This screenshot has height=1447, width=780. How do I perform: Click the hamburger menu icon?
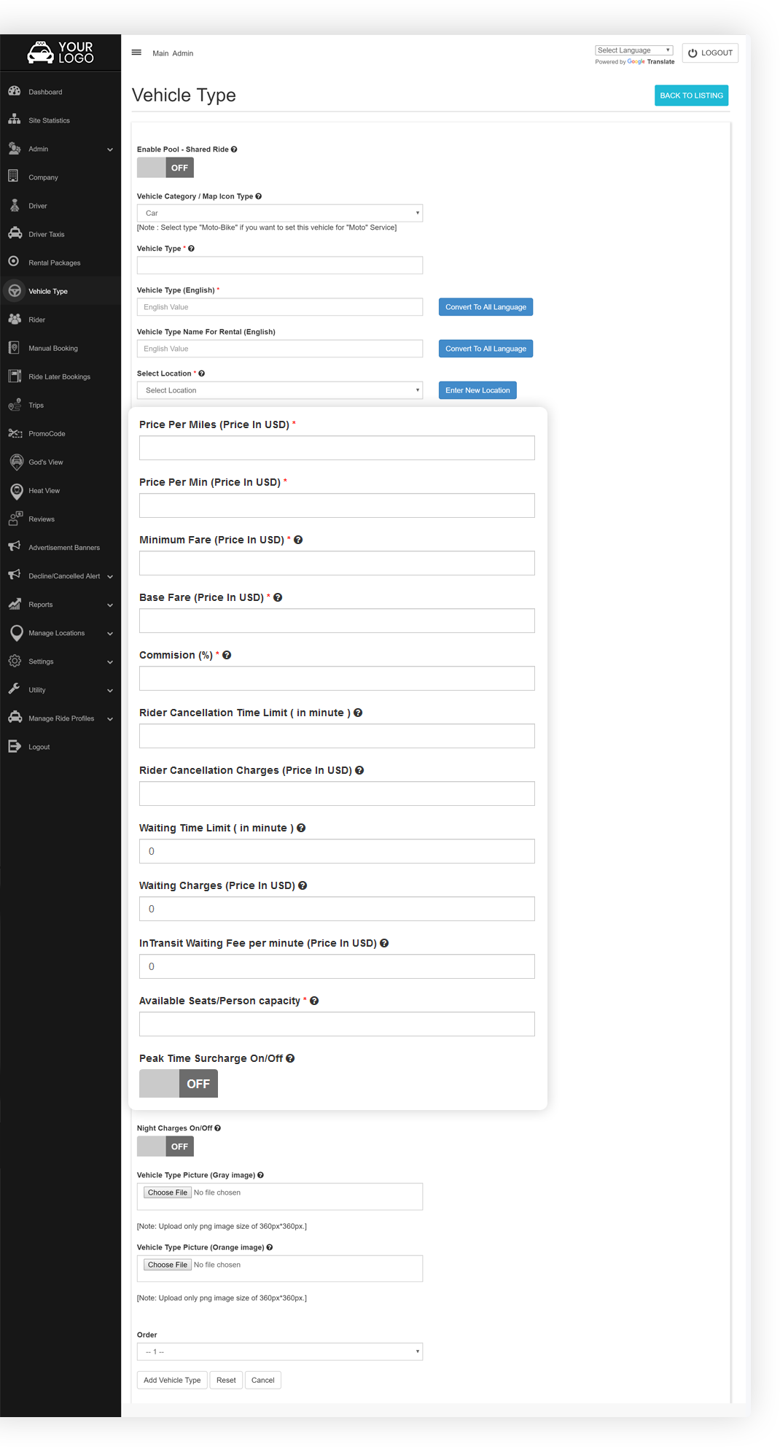136,53
